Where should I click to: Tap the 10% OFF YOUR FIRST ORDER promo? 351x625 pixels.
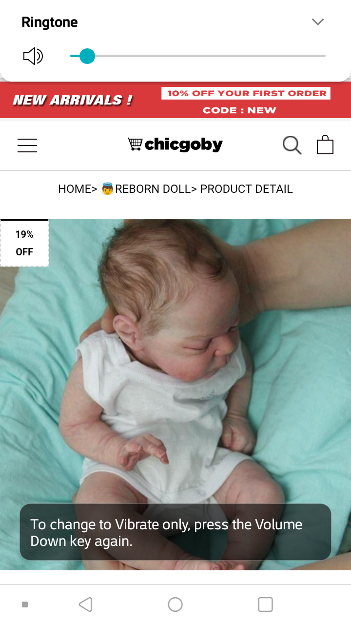click(246, 93)
